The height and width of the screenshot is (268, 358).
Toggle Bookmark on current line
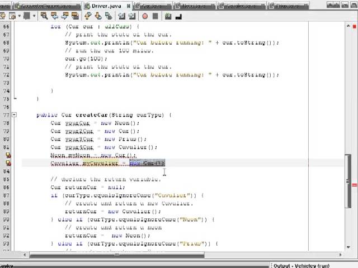[x=109, y=16]
